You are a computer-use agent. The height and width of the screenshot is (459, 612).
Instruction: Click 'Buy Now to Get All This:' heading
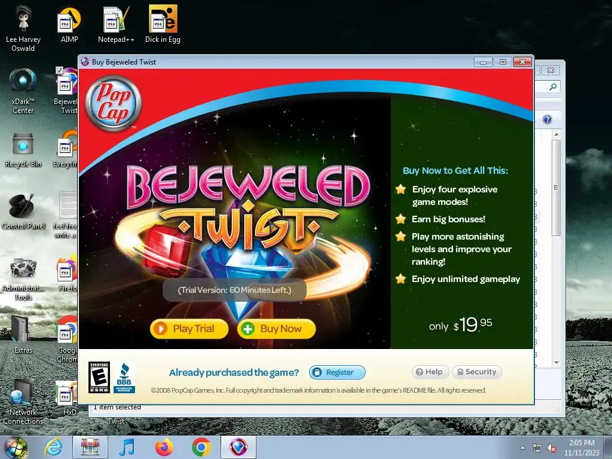point(455,170)
